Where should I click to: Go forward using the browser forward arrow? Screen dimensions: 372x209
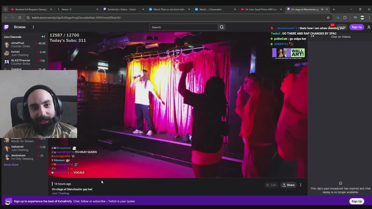[x=12, y=17]
